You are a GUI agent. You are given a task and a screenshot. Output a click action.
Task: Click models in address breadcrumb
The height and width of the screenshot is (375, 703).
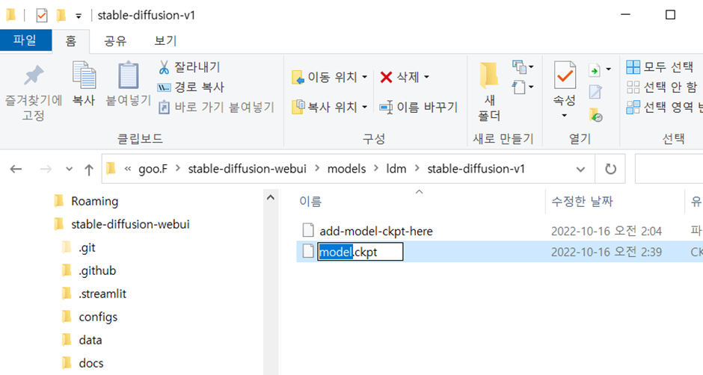[346, 169]
